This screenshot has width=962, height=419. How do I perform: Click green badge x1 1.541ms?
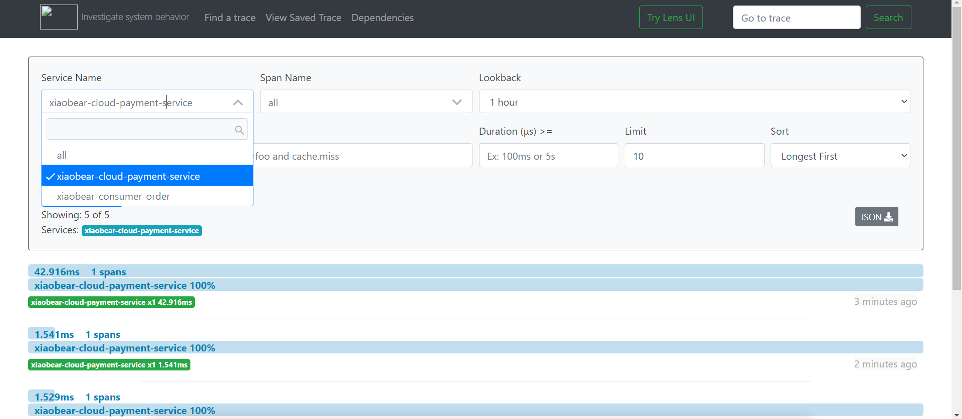tap(109, 365)
